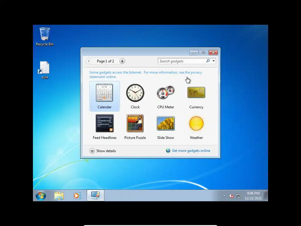
Task: Click the network tray icon
Action: [x=238, y=196]
